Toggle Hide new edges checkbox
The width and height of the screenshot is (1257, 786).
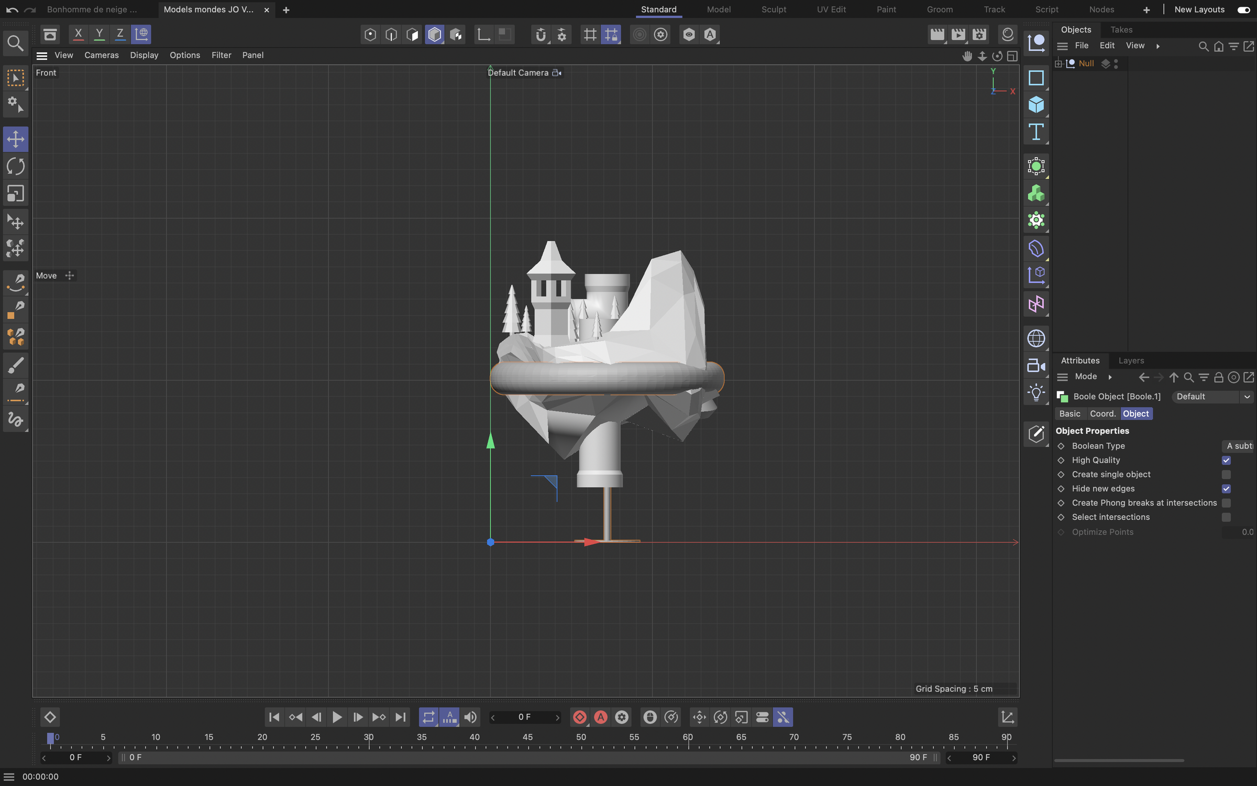[1226, 488]
